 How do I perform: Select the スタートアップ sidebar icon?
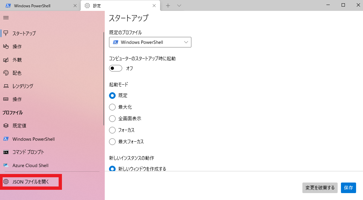pos(6,33)
